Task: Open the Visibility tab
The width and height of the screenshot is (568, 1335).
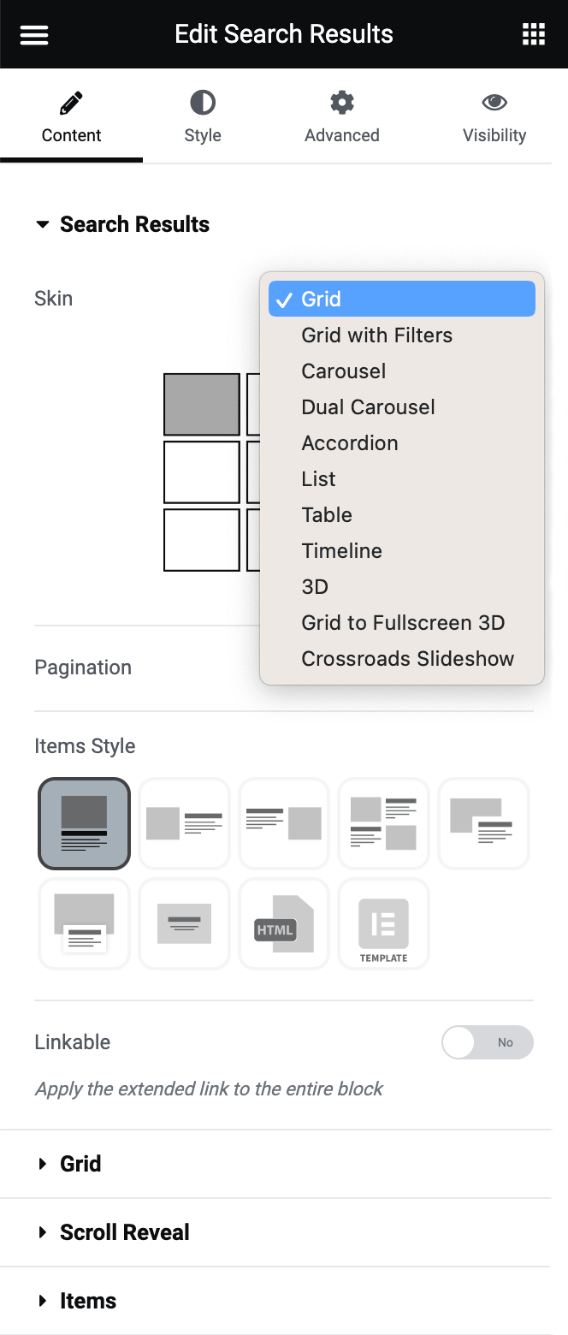Action: (x=494, y=117)
